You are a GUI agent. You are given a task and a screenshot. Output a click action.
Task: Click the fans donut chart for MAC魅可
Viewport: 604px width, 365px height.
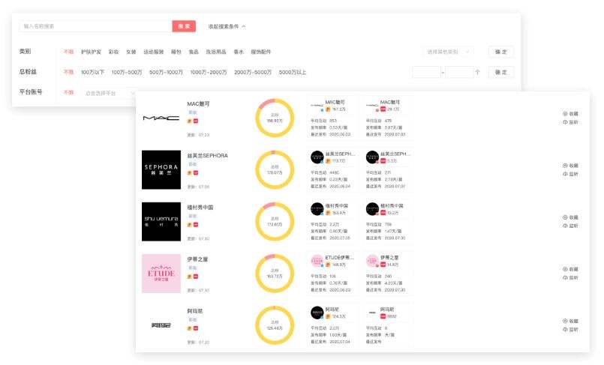pyautogui.click(x=275, y=118)
